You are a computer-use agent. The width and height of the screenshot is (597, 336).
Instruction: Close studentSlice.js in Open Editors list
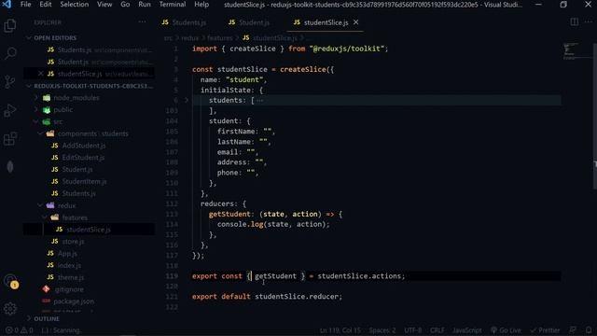[x=41, y=74]
